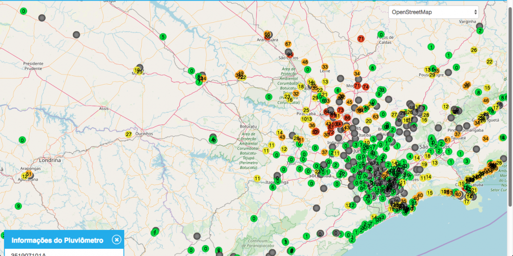Select green marker 0 in top-left corner
Viewport: 513px width, 256px height.
[x=24, y=11]
